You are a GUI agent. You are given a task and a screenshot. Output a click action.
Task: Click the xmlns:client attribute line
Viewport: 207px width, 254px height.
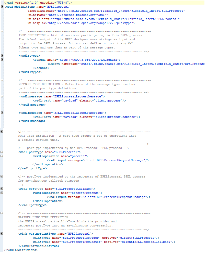103,19
